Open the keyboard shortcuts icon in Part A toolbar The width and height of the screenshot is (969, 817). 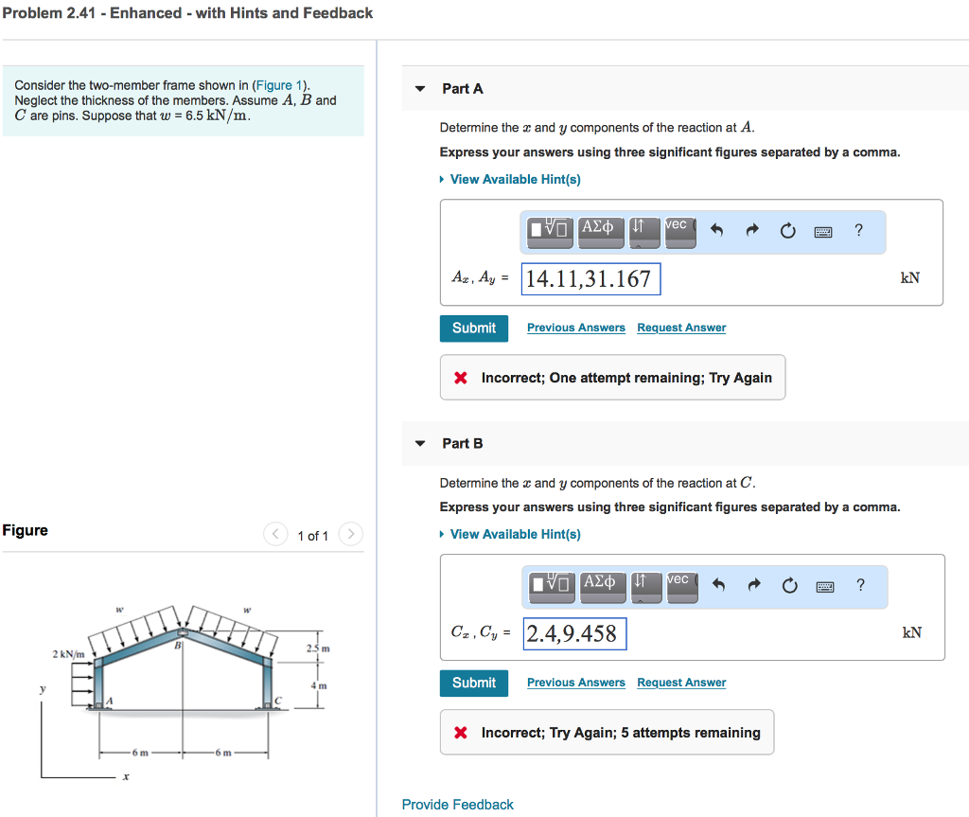coord(822,231)
